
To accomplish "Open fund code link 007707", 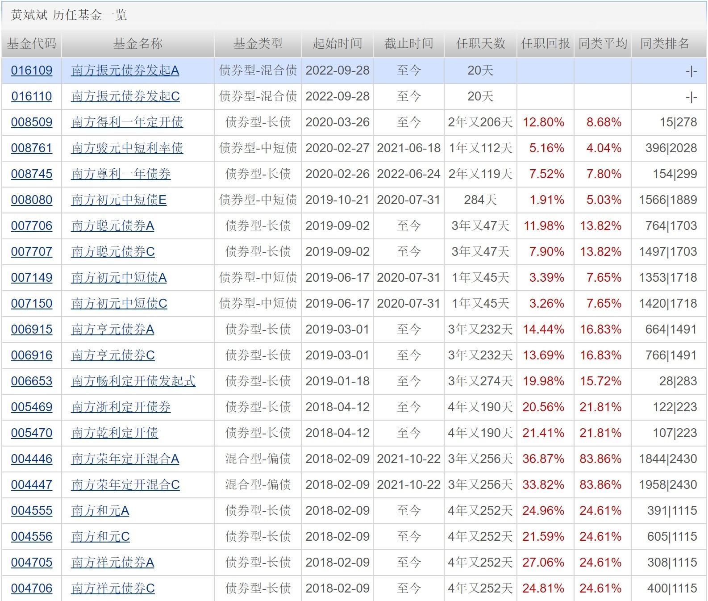I will (32, 252).
